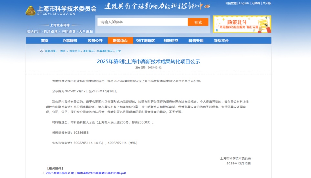
Task: Open the attached project list PDF link
Action: pos(86,173)
